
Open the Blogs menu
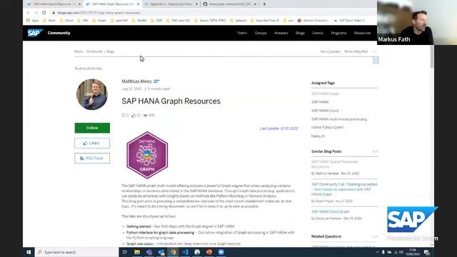300,33
